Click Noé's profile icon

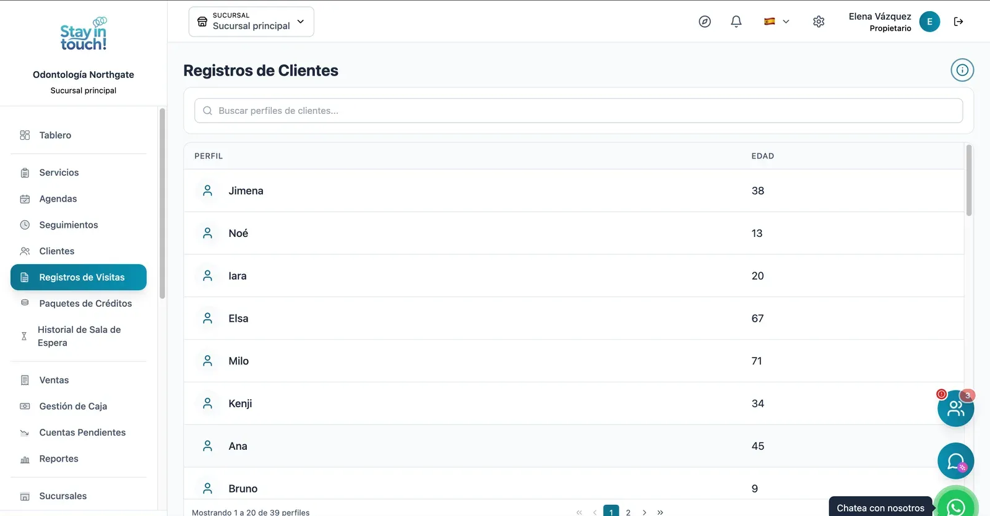208,233
